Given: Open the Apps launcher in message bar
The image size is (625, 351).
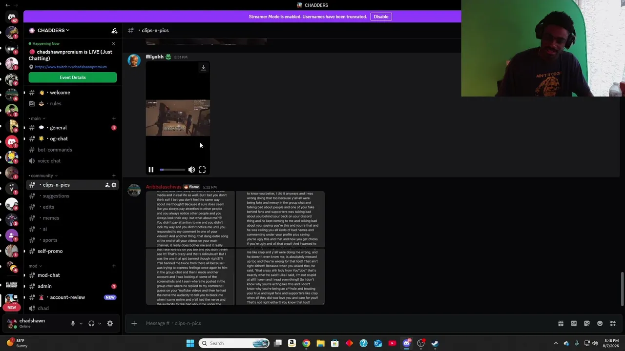Looking at the screenshot, I should point(613,323).
